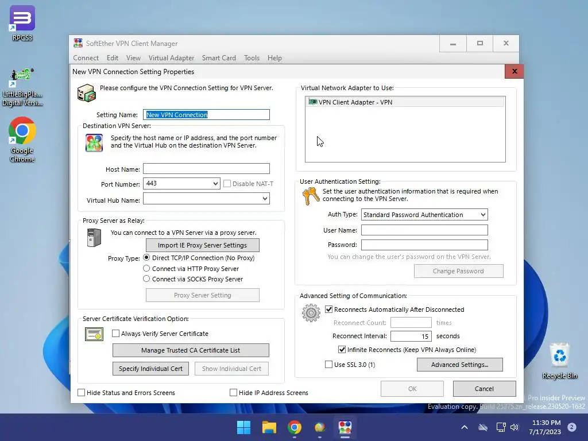Open Google Chrome desktop shortcut

pos(22,140)
